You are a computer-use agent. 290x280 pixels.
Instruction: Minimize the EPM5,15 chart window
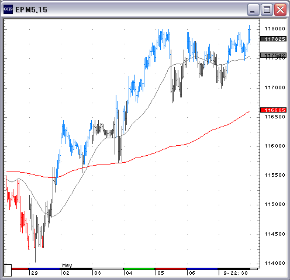coord(253,10)
